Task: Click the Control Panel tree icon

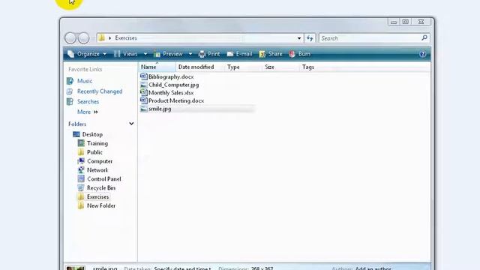Action: (81, 178)
